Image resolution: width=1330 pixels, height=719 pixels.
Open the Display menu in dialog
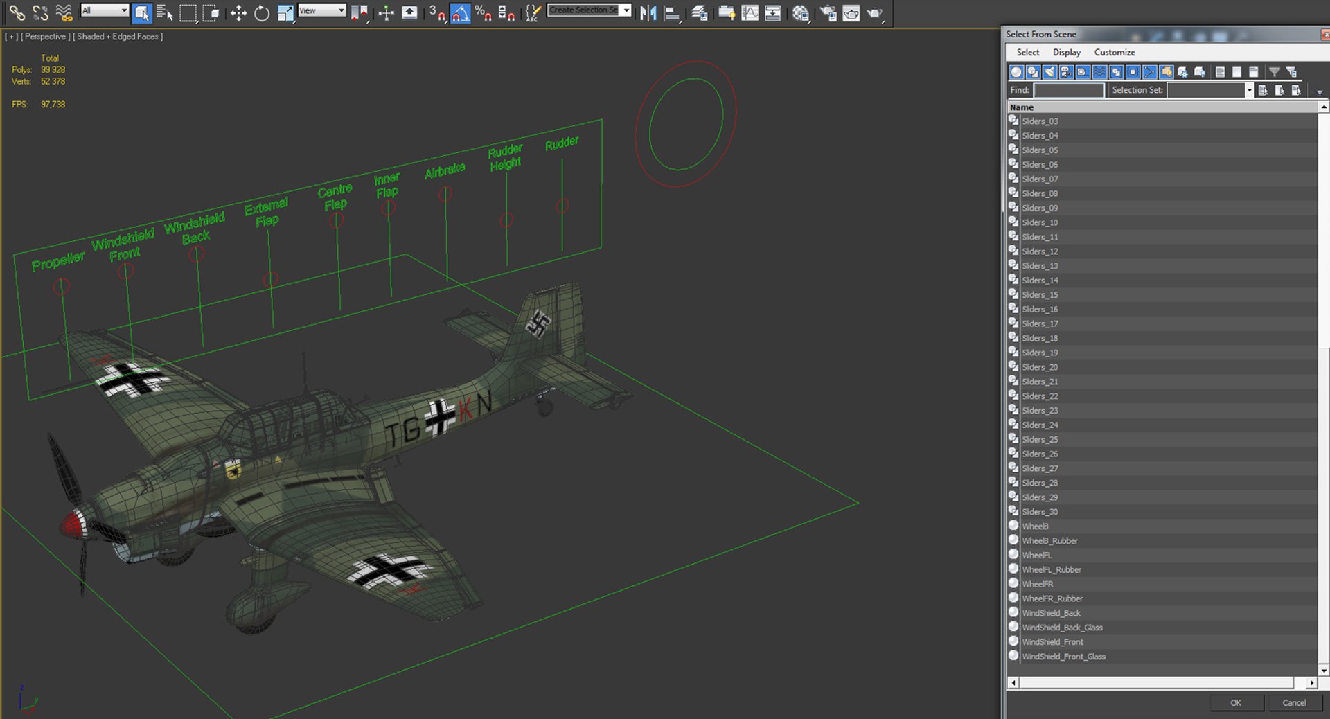pos(1067,52)
